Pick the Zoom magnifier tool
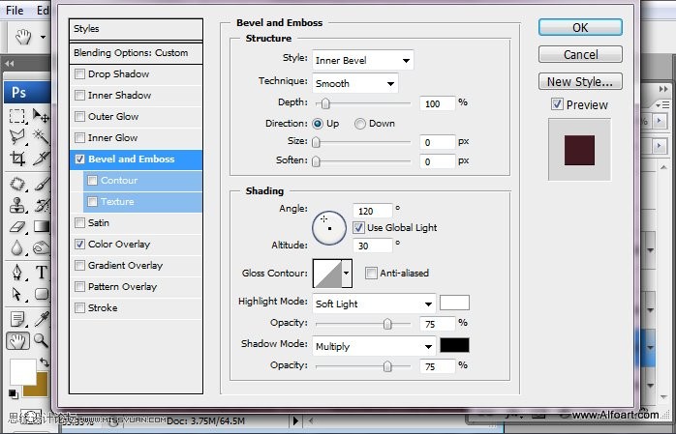The width and height of the screenshot is (676, 434). [x=42, y=340]
